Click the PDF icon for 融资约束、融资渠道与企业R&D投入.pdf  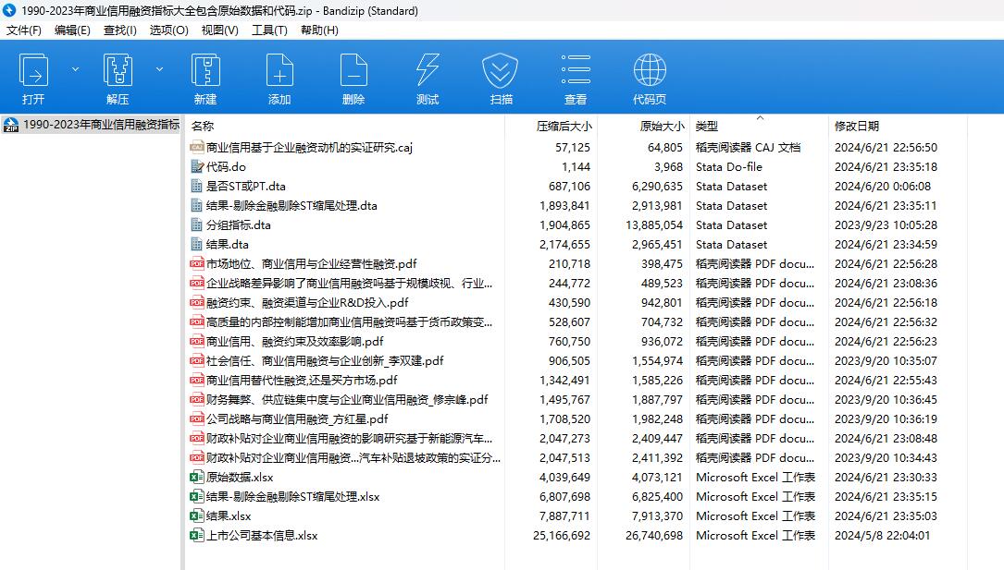point(196,302)
